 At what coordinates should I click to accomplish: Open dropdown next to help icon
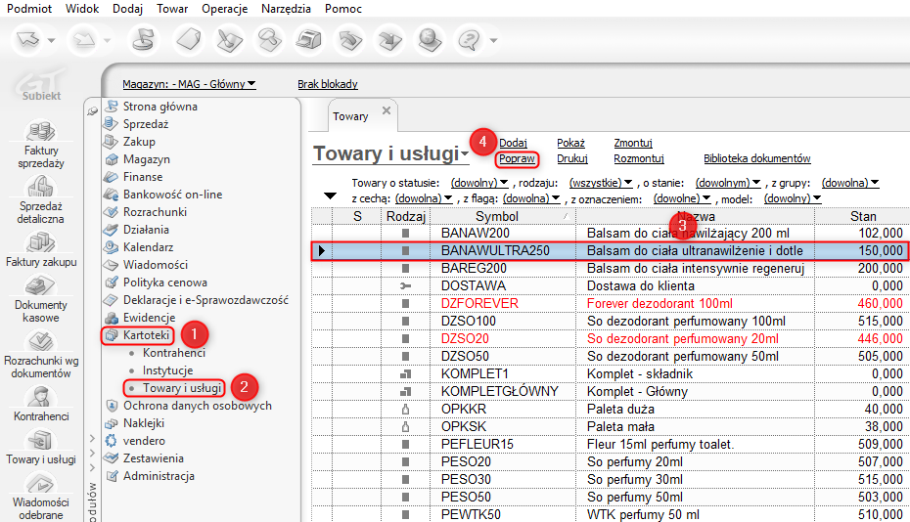pyautogui.click(x=493, y=41)
